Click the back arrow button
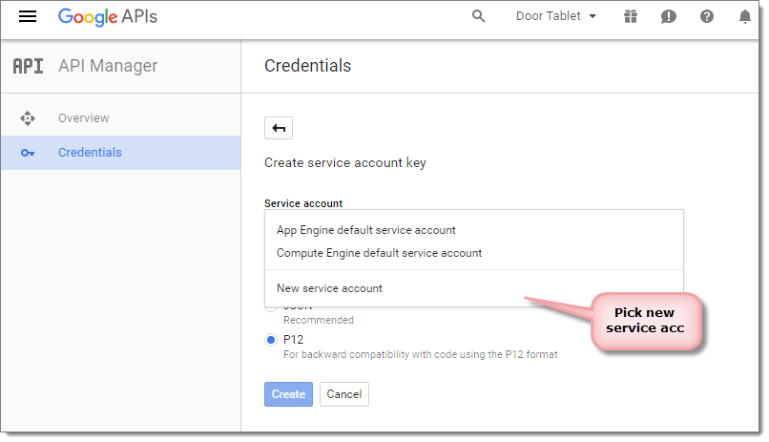769x442 pixels. pos(279,128)
